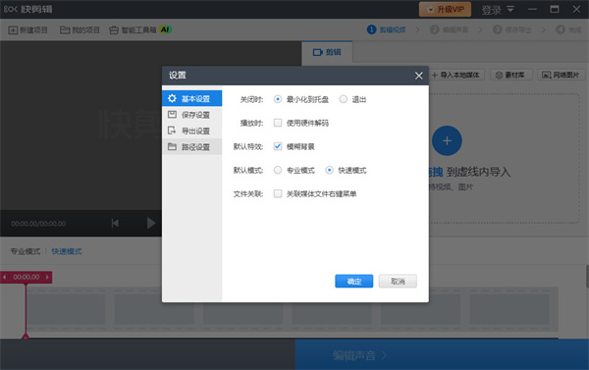The width and height of the screenshot is (589, 370).
Task: Click the skip-to-start playback button
Action: pyautogui.click(x=115, y=224)
